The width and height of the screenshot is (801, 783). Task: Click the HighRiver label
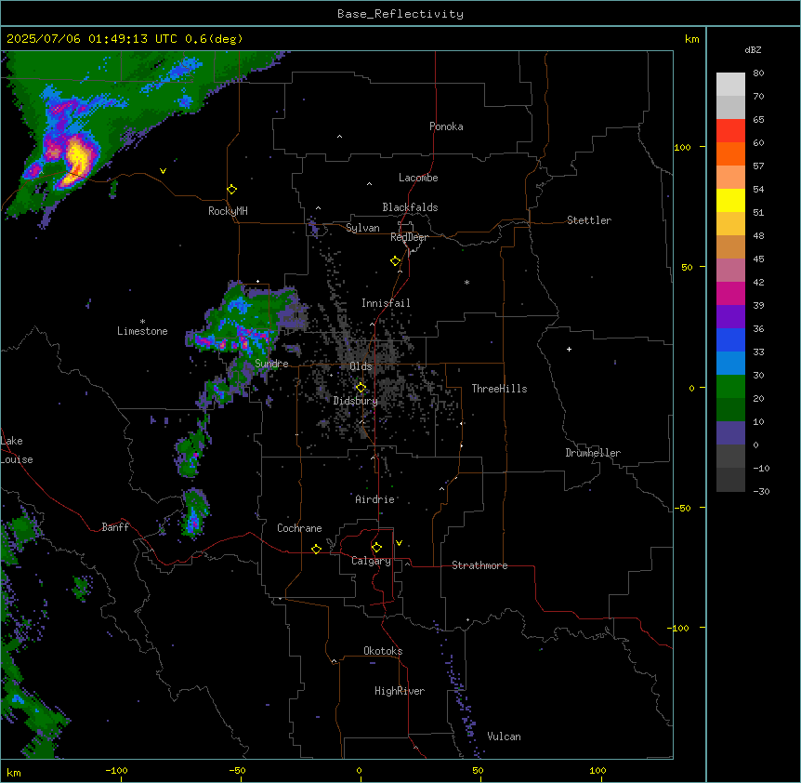[x=400, y=691]
